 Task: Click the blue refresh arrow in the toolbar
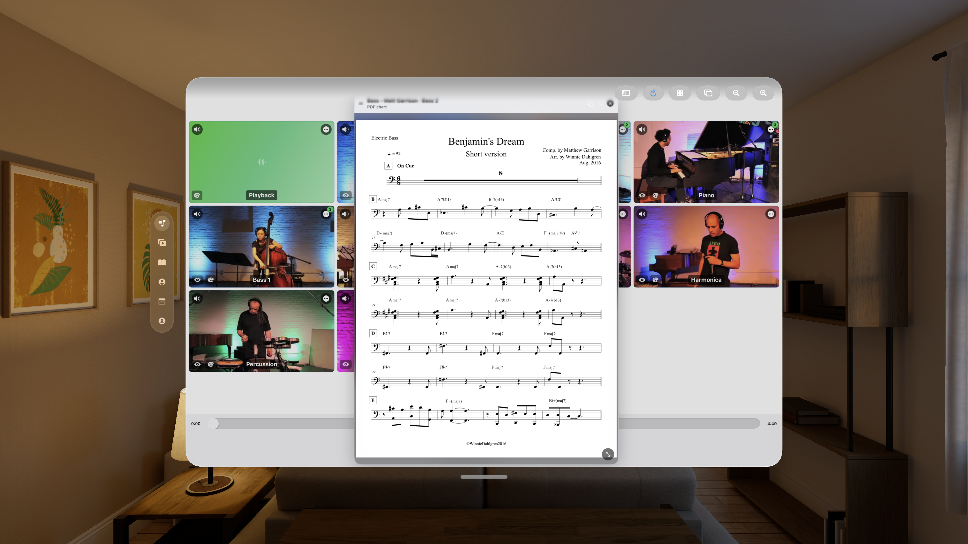click(x=653, y=93)
